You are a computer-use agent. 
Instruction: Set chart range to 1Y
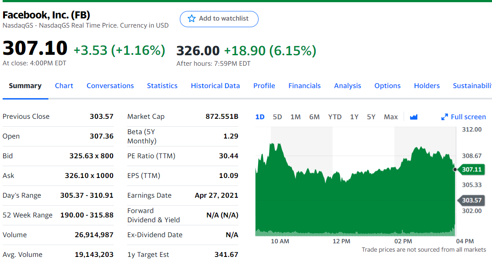354,117
